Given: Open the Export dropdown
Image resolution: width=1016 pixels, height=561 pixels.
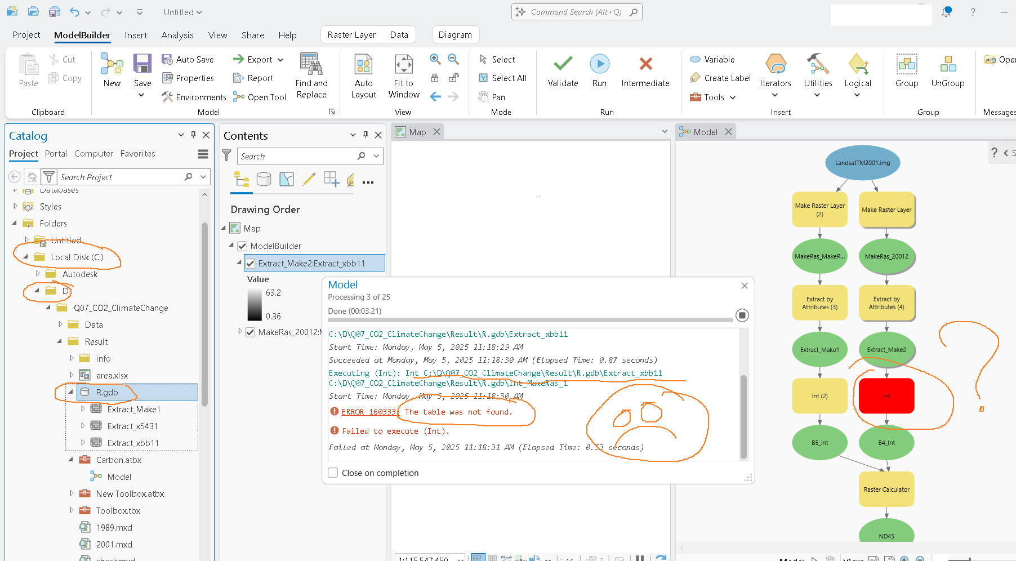Looking at the screenshot, I should coord(280,59).
